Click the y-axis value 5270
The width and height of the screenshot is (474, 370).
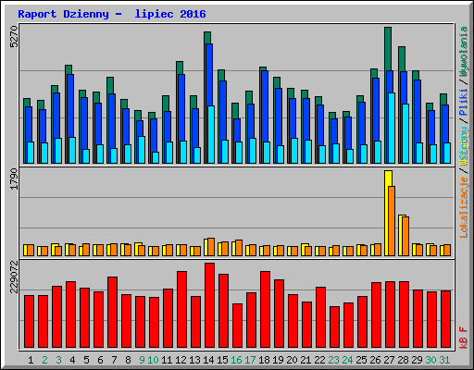(14, 37)
